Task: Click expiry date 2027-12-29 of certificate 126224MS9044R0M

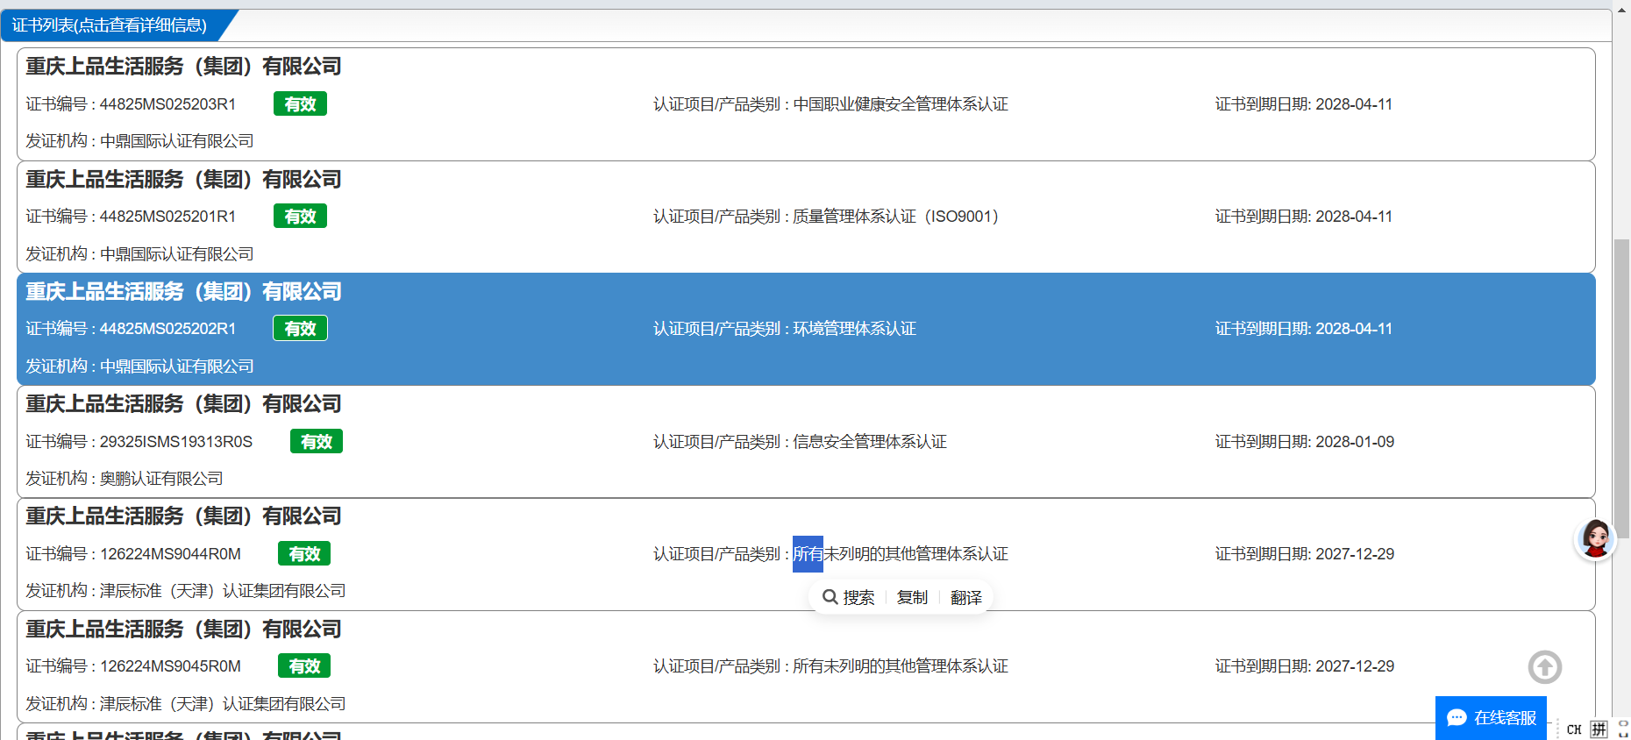Action: point(1355,554)
